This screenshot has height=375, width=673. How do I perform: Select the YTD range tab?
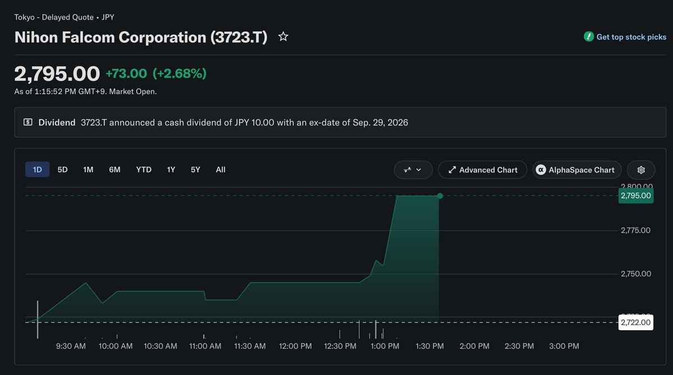[x=144, y=169]
